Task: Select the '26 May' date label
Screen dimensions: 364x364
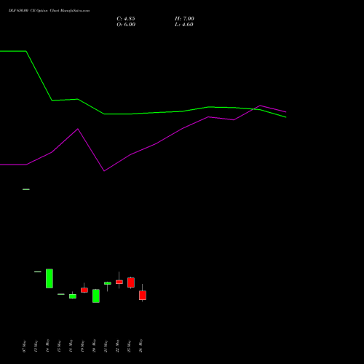Action: pos(141,346)
